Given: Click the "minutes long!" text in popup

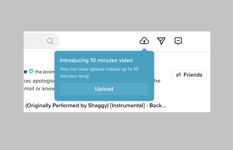Looking at the screenshot, I should pyautogui.click(x=74, y=76).
